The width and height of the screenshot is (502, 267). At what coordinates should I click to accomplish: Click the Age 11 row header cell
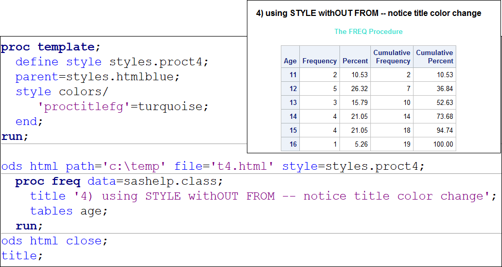click(290, 75)
